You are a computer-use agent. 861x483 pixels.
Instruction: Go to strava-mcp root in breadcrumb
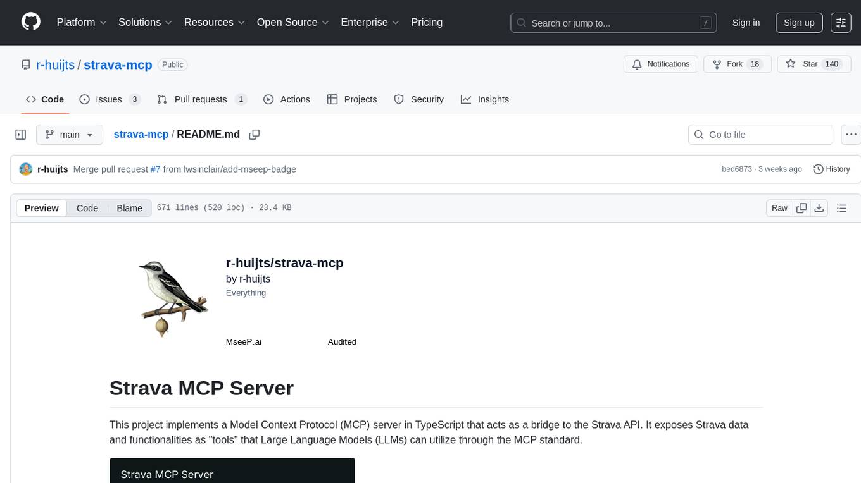(x=141, y=134)
